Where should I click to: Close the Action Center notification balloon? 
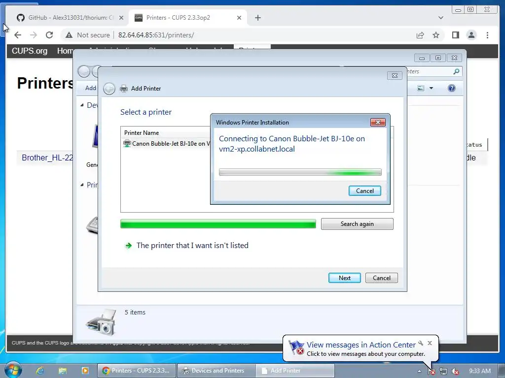430,343
